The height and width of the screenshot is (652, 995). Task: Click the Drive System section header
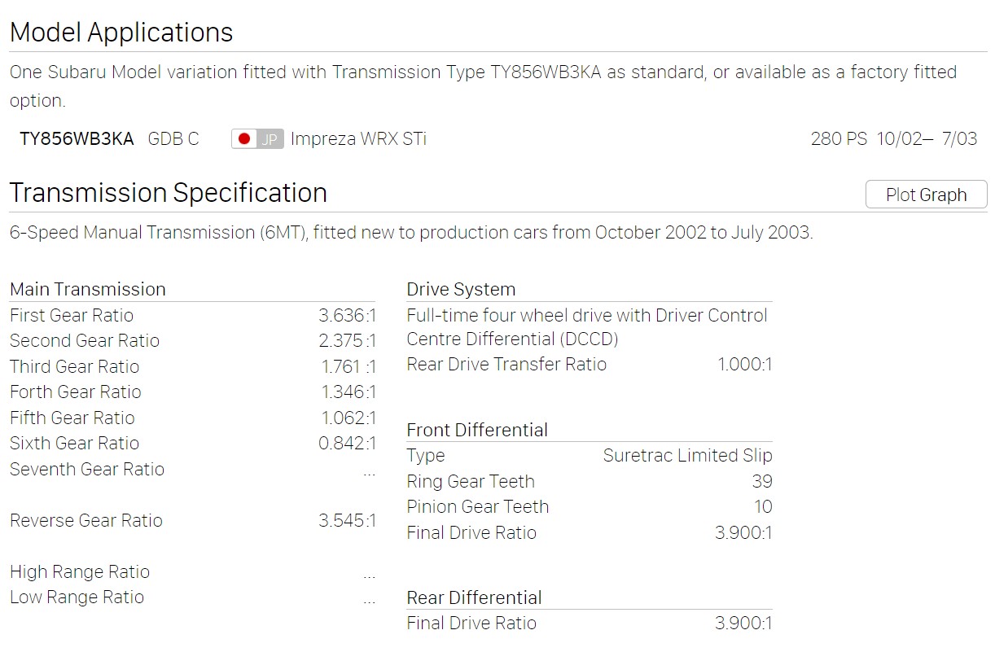coord(461,289)
